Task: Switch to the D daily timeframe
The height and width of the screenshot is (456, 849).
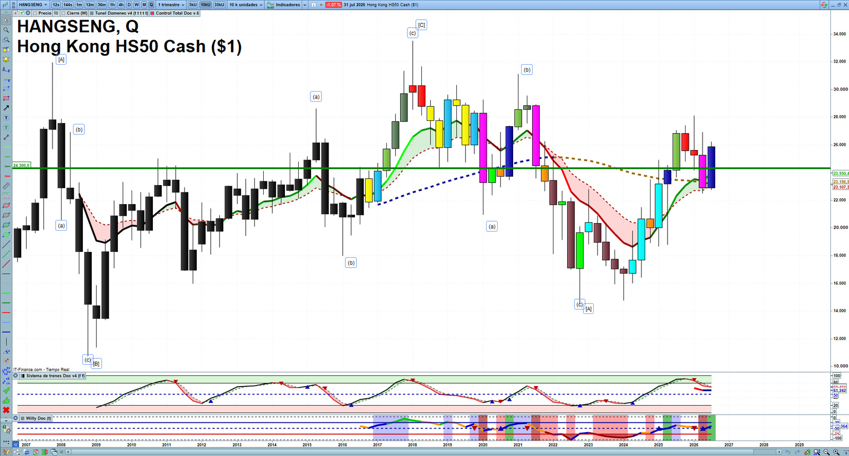Action: coord(129,5)
